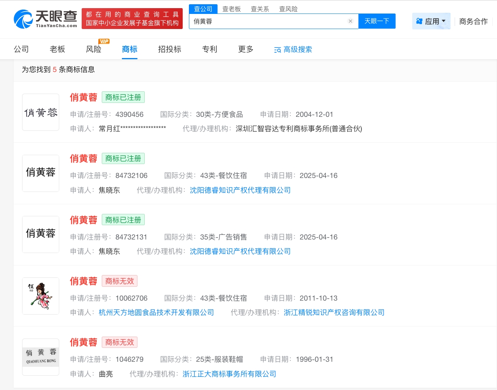This screenshot has width=497, height=390.
Task: Click 商标无效 badge for registration 1046279
Action: point(120,342)
